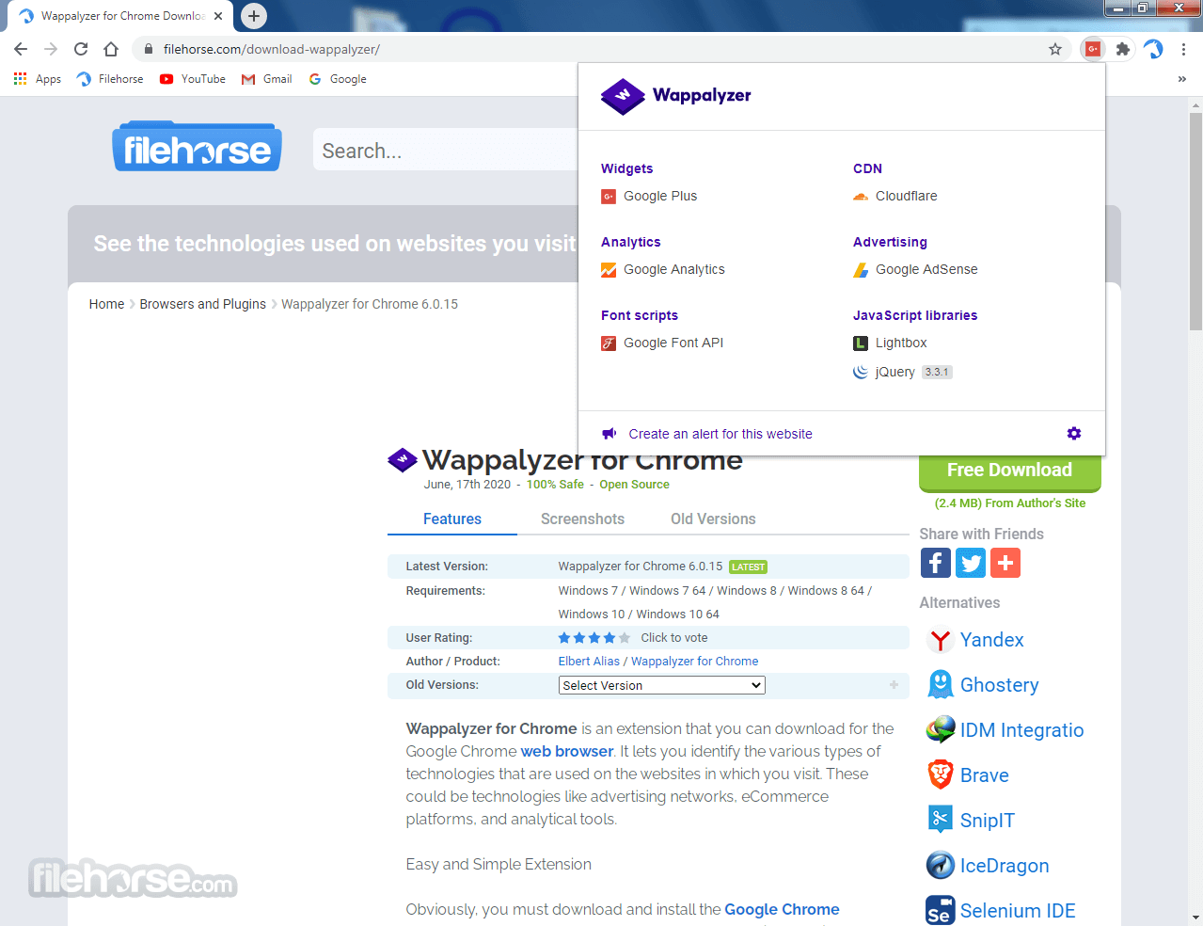Share on Facebook
The height and width of the screenshot is (926, 1203).
coord(935,563)
